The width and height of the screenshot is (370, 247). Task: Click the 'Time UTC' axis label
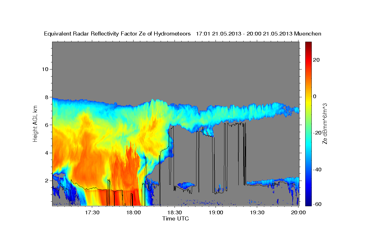coord(175,219)
